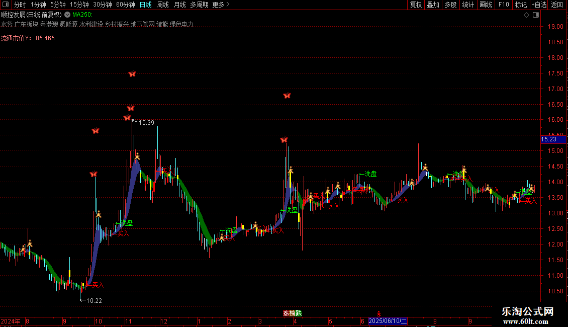The image size is (568, 327).
Task: Click the 15.99 high price label
Action: tap(146, 123)
